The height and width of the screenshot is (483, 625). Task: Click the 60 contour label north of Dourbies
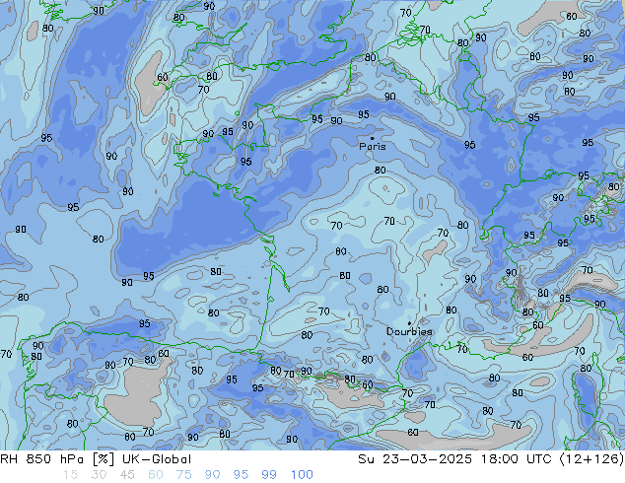click(382, 290)
